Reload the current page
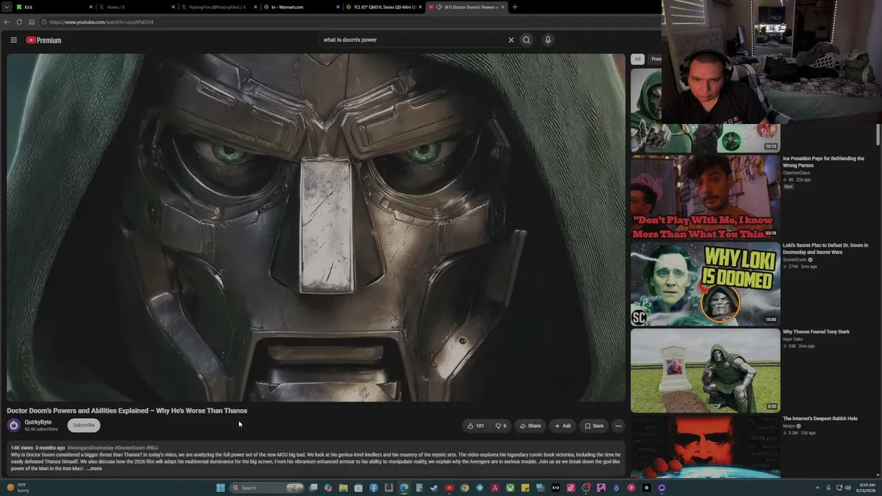 coord(19,22)
